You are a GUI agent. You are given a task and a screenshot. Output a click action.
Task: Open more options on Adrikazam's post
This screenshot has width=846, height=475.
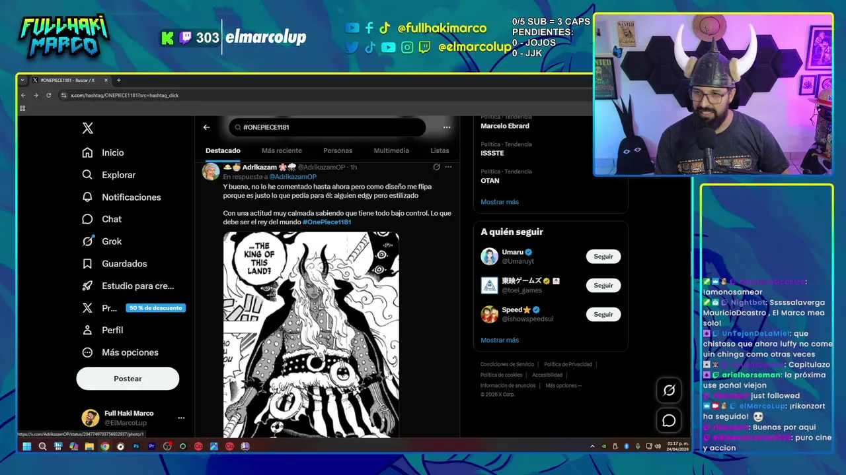click(x=448, y=167)
